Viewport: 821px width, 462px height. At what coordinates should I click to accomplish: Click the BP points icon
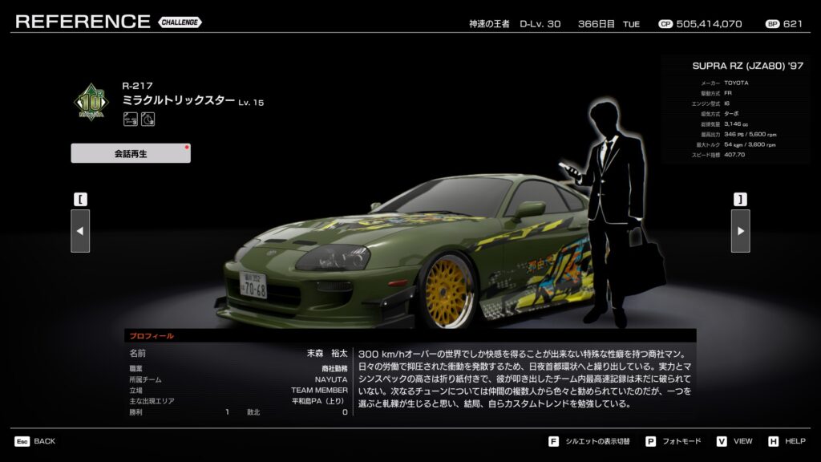pyautogui.click(x=772, y=24)
